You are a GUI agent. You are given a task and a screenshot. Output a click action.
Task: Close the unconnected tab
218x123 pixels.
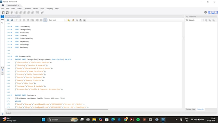coord(19,5)
